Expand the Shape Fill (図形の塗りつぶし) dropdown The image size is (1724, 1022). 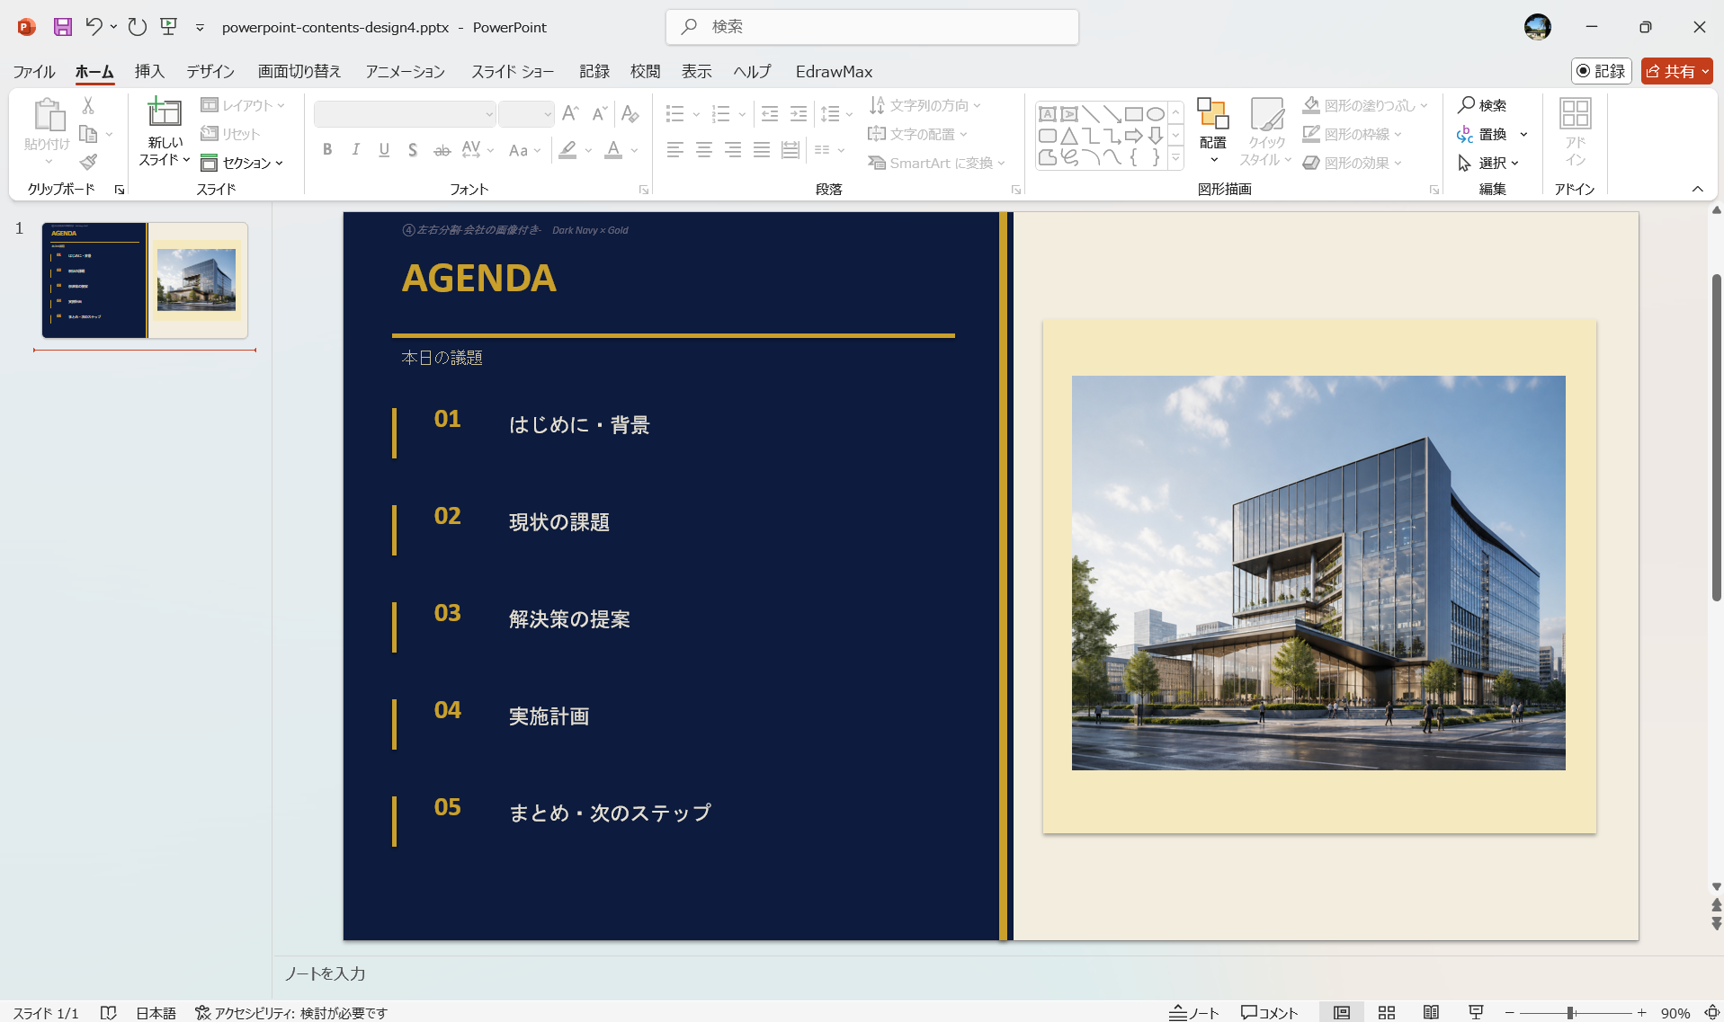(x=1425, y=105)
